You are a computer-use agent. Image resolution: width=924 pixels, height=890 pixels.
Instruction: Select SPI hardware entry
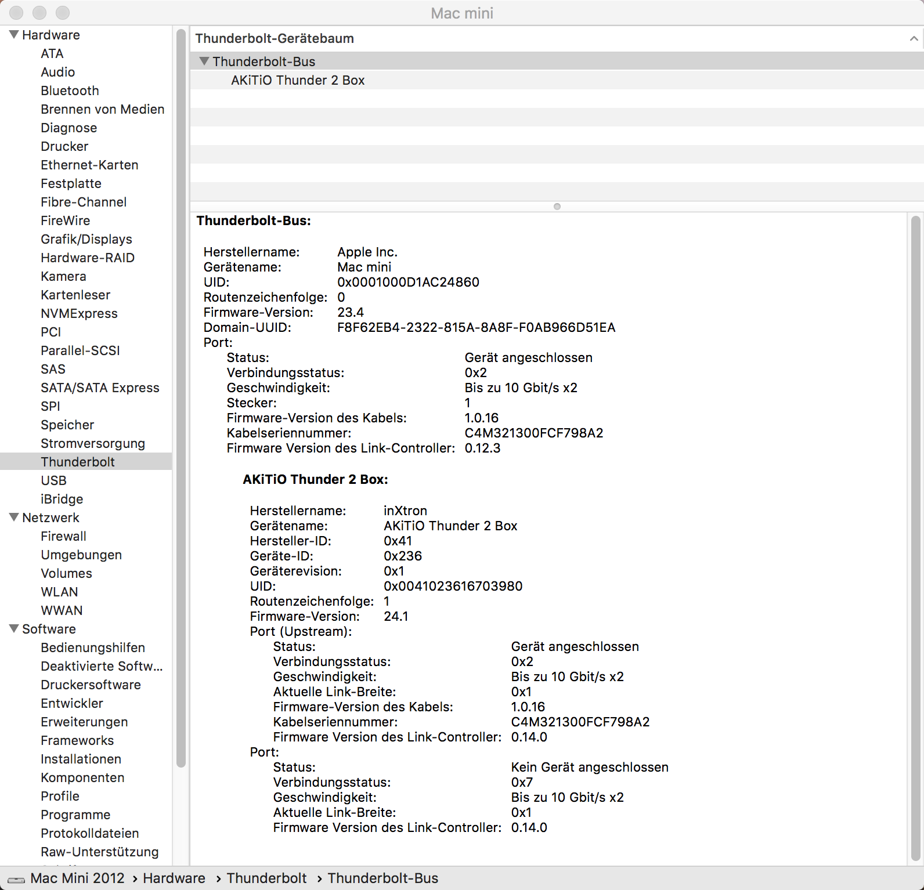50,406
